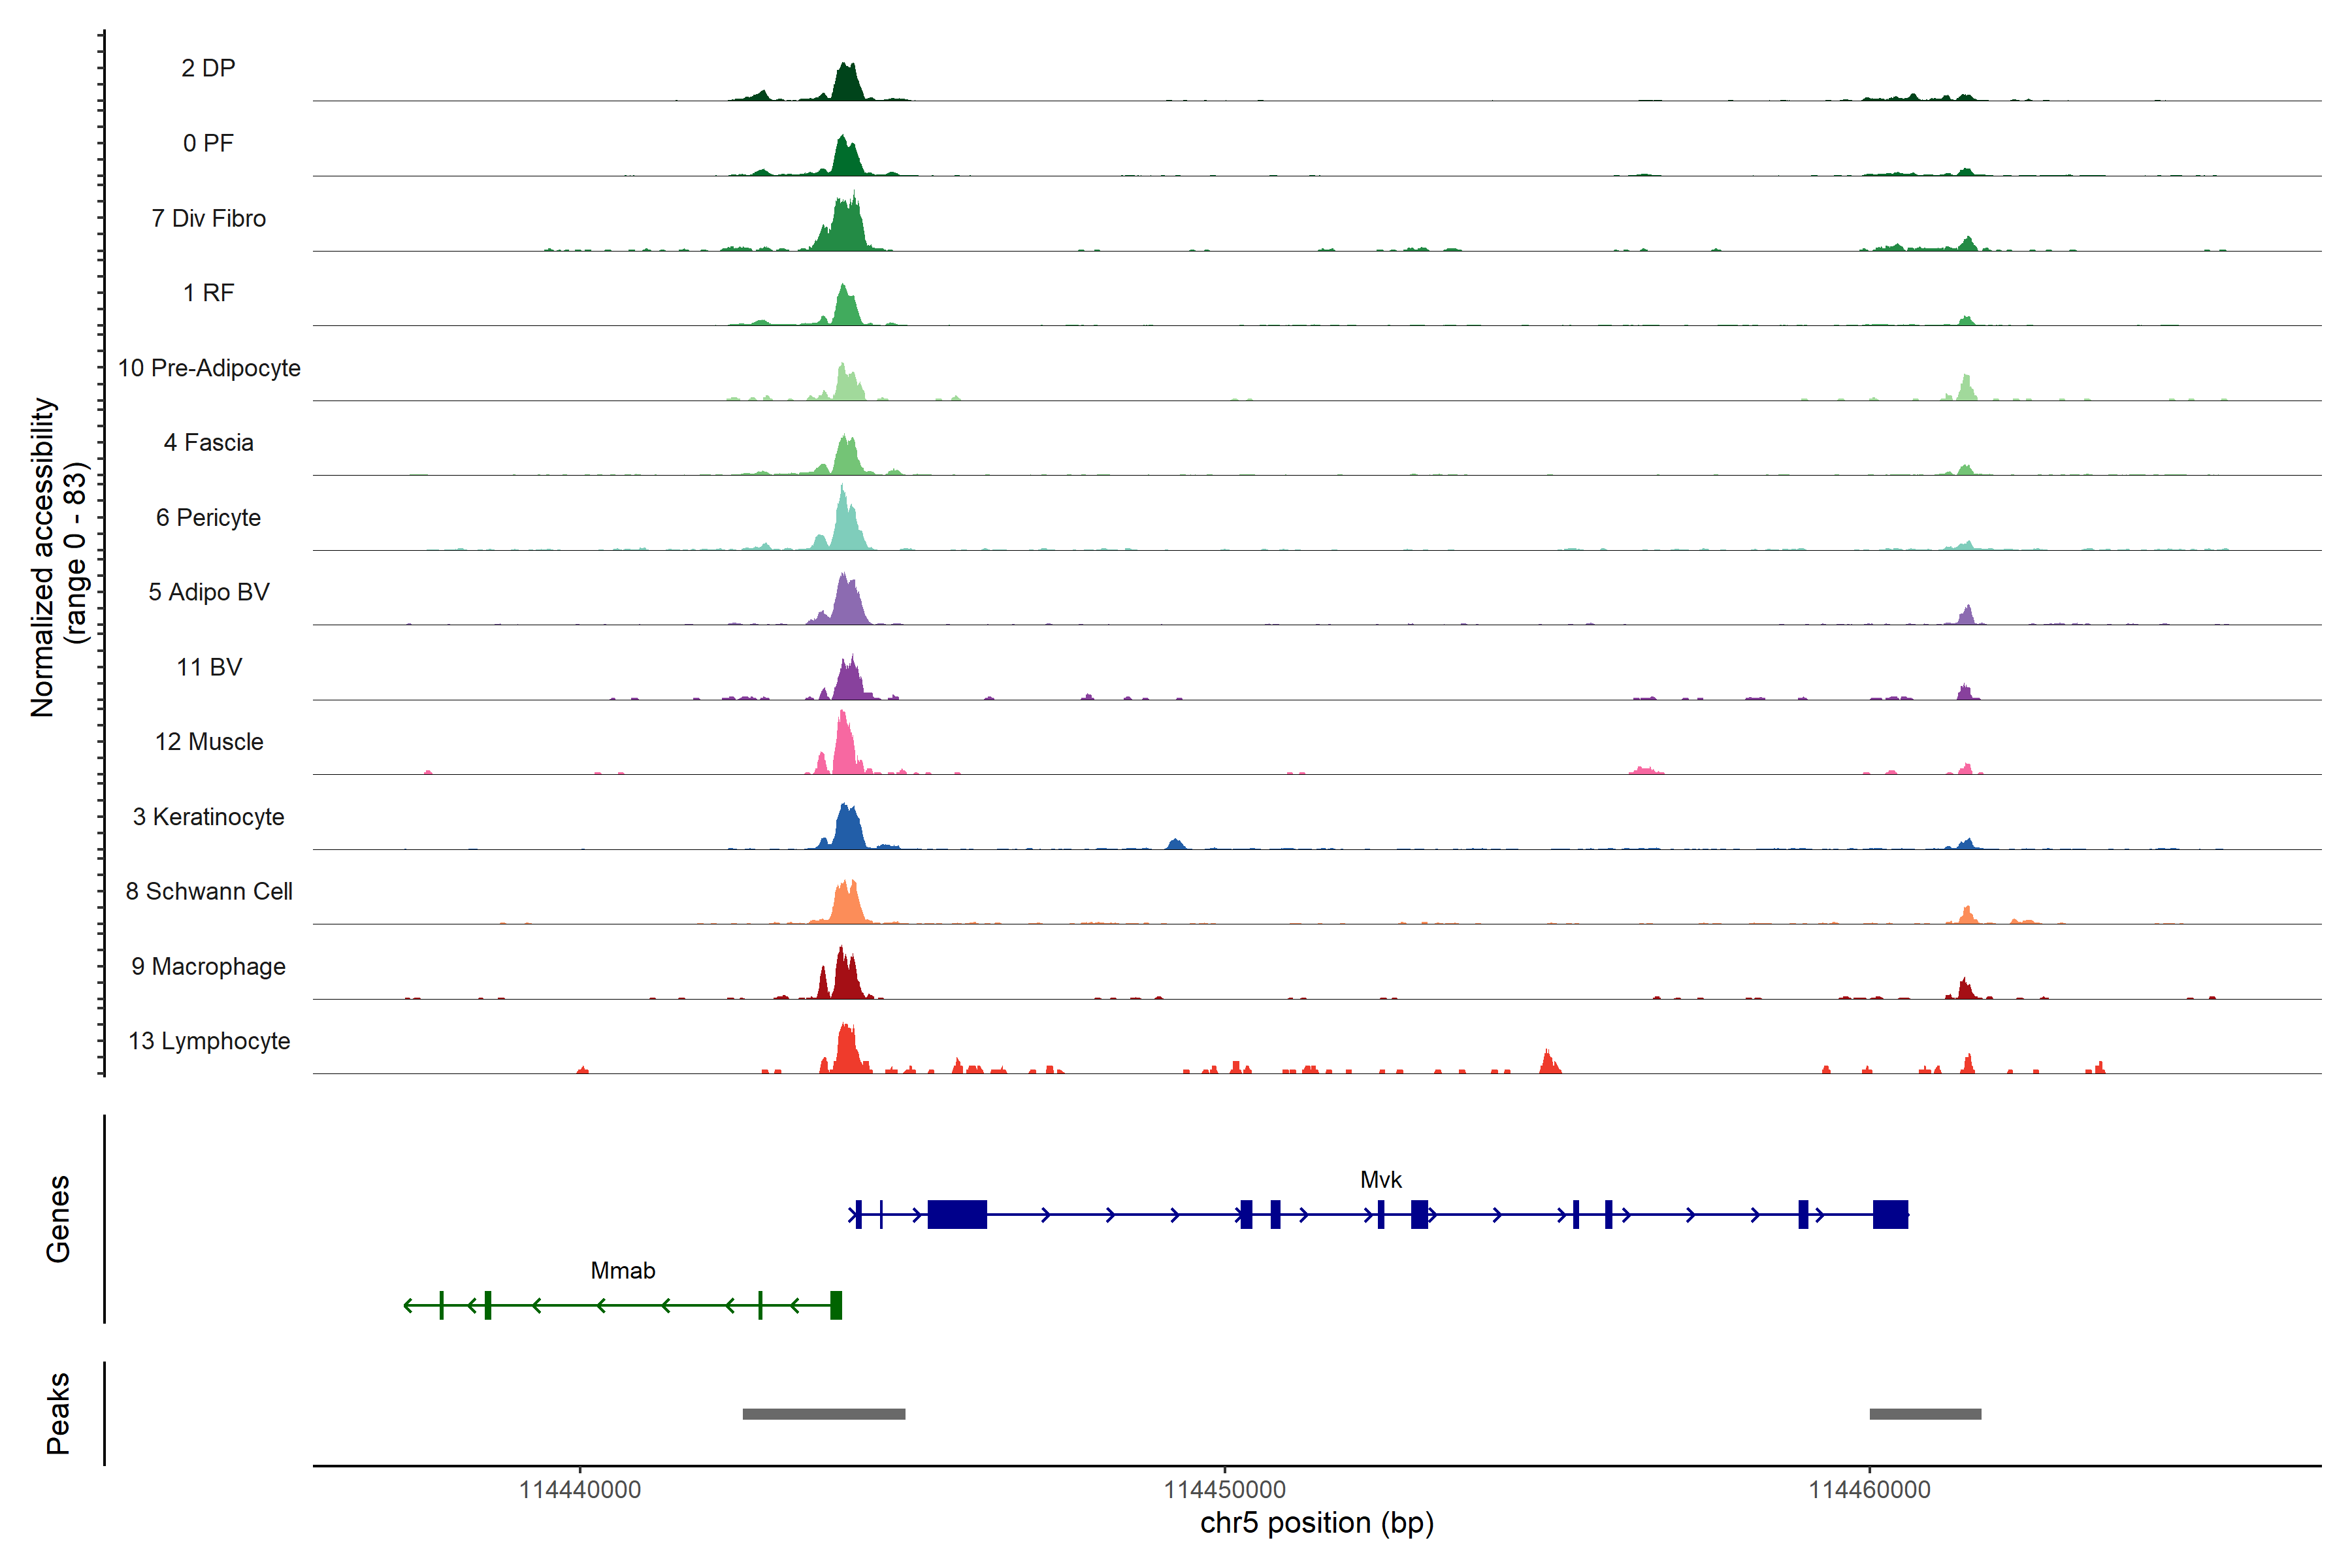Click the Mvk gene label

(1380, 1180)
